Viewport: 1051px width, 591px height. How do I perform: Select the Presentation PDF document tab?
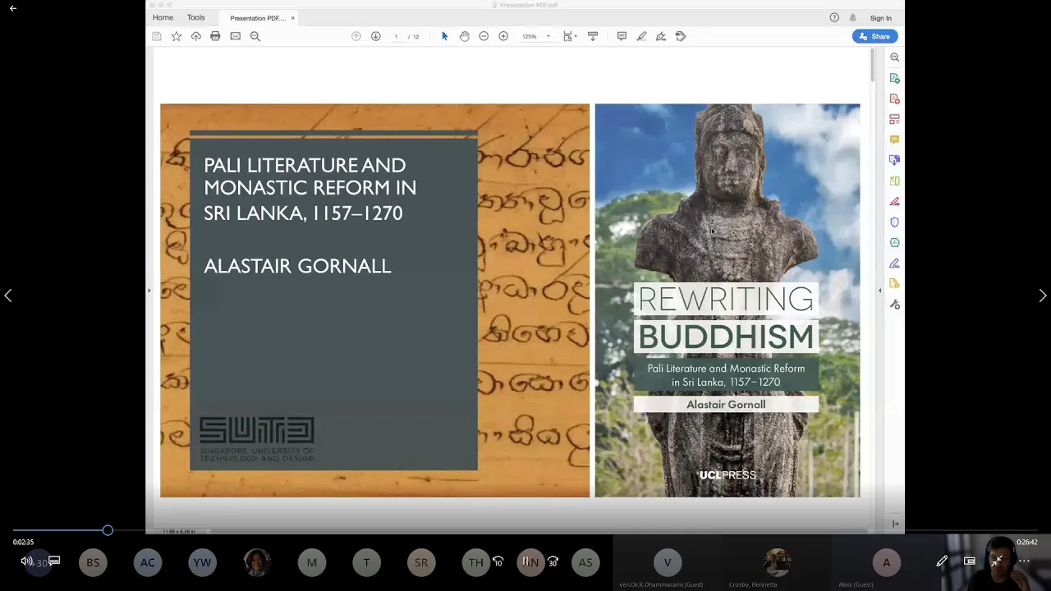tap(257, 18)
